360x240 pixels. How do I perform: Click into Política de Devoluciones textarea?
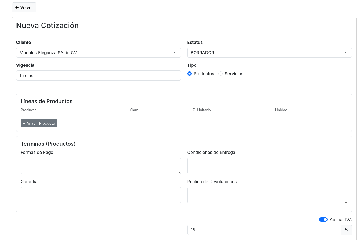tap(267, 195)
